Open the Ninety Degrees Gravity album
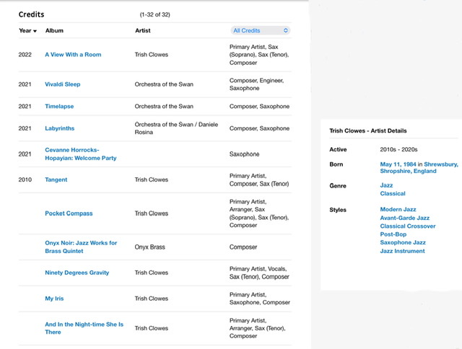The width and height of the screenshot is (462, 349). [x=77, y=273]
